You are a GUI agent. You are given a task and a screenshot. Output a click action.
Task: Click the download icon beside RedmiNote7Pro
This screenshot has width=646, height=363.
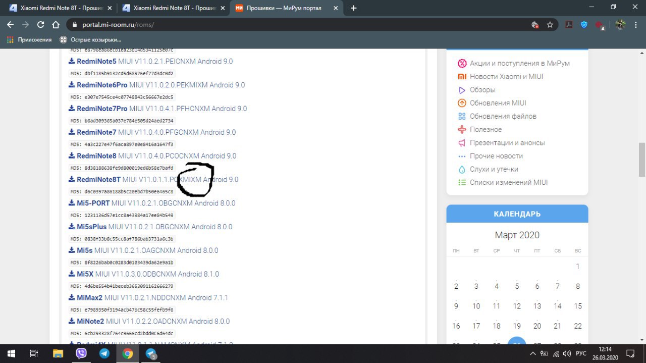pos(72,109)
